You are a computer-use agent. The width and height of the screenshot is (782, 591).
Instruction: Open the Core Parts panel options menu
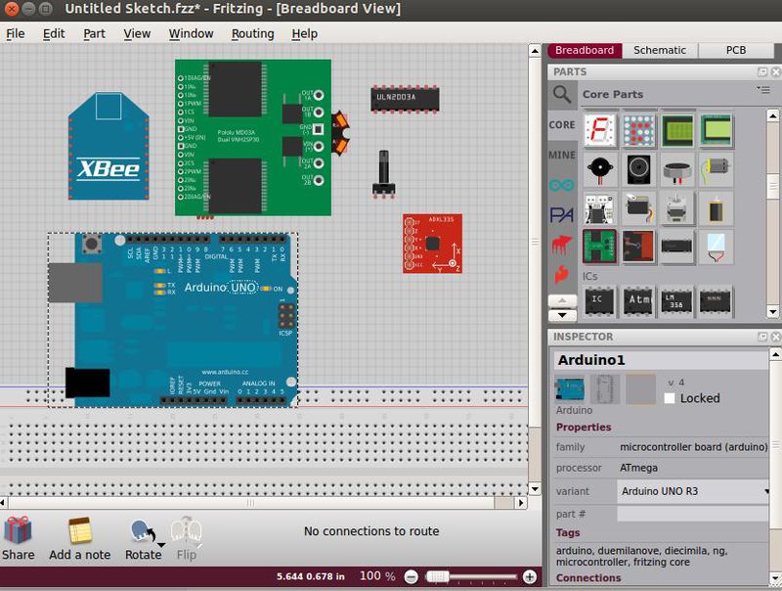[x=764, y=90]
